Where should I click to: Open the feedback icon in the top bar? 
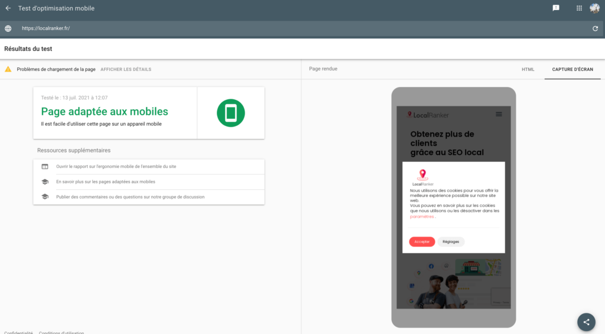tap(556, 8)
